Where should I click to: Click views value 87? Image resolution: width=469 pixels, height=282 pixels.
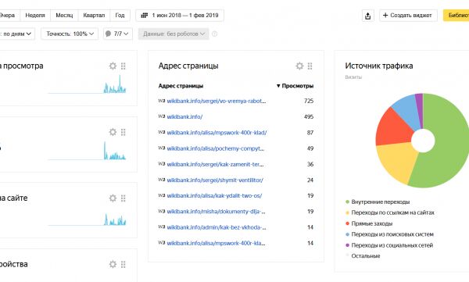pos(310,133)
